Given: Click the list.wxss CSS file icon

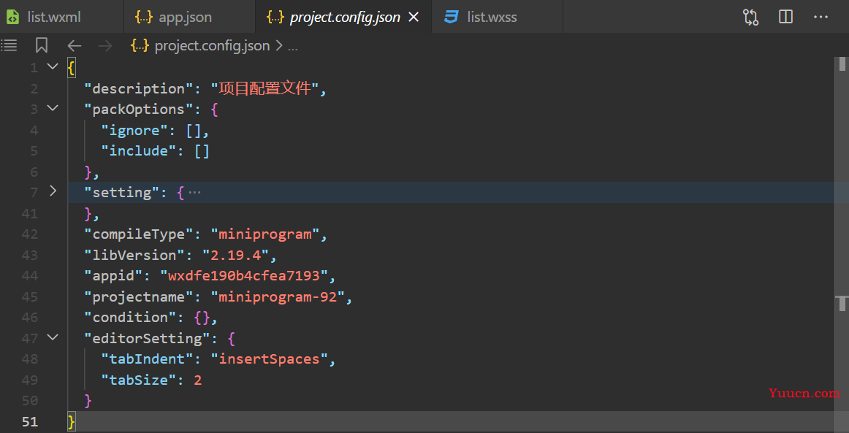Looking at the screenshot, I should click(x=451, y=18).
